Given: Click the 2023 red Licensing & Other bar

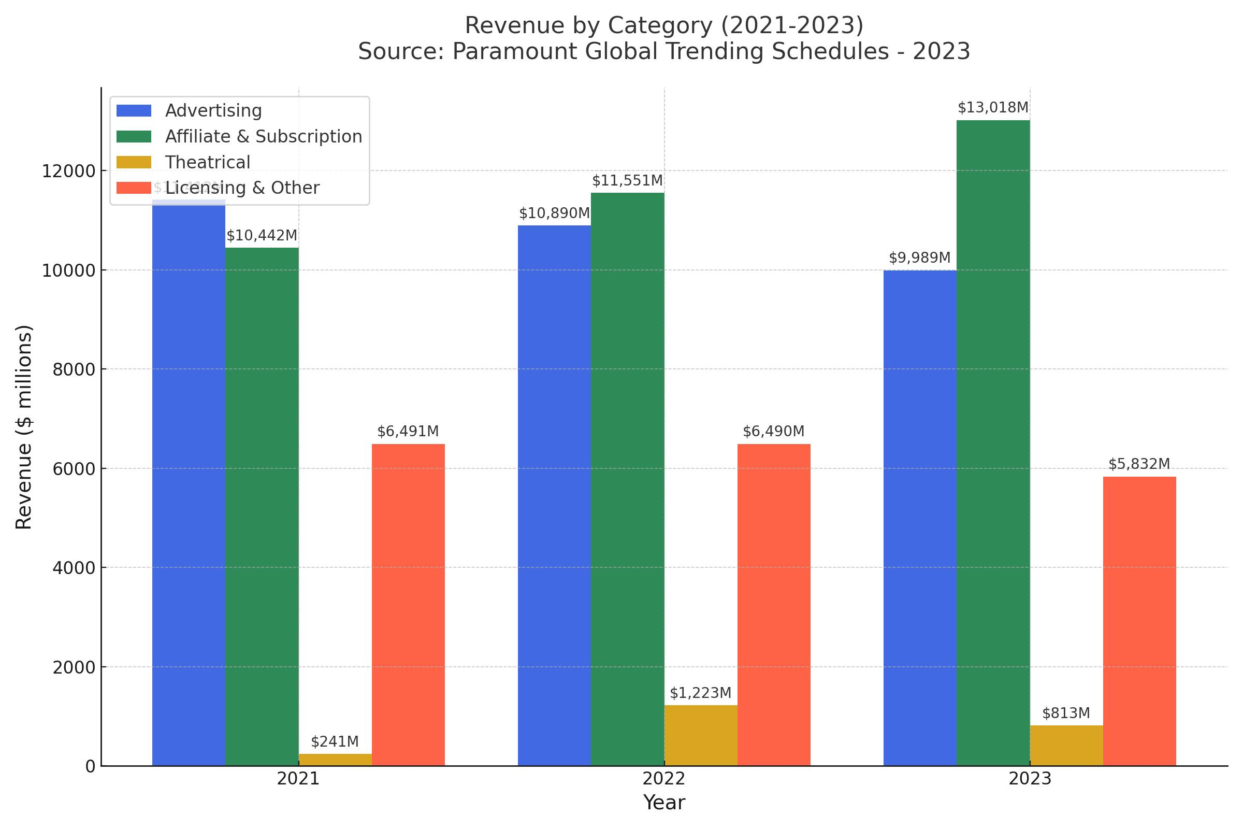Looking at the screenshot, I should [x=1140, y=621].
